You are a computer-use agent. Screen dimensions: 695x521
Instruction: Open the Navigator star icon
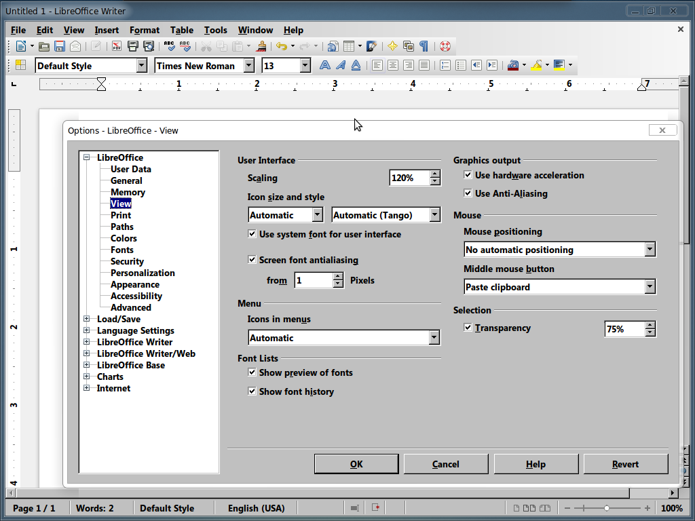(x=392, y=46)
